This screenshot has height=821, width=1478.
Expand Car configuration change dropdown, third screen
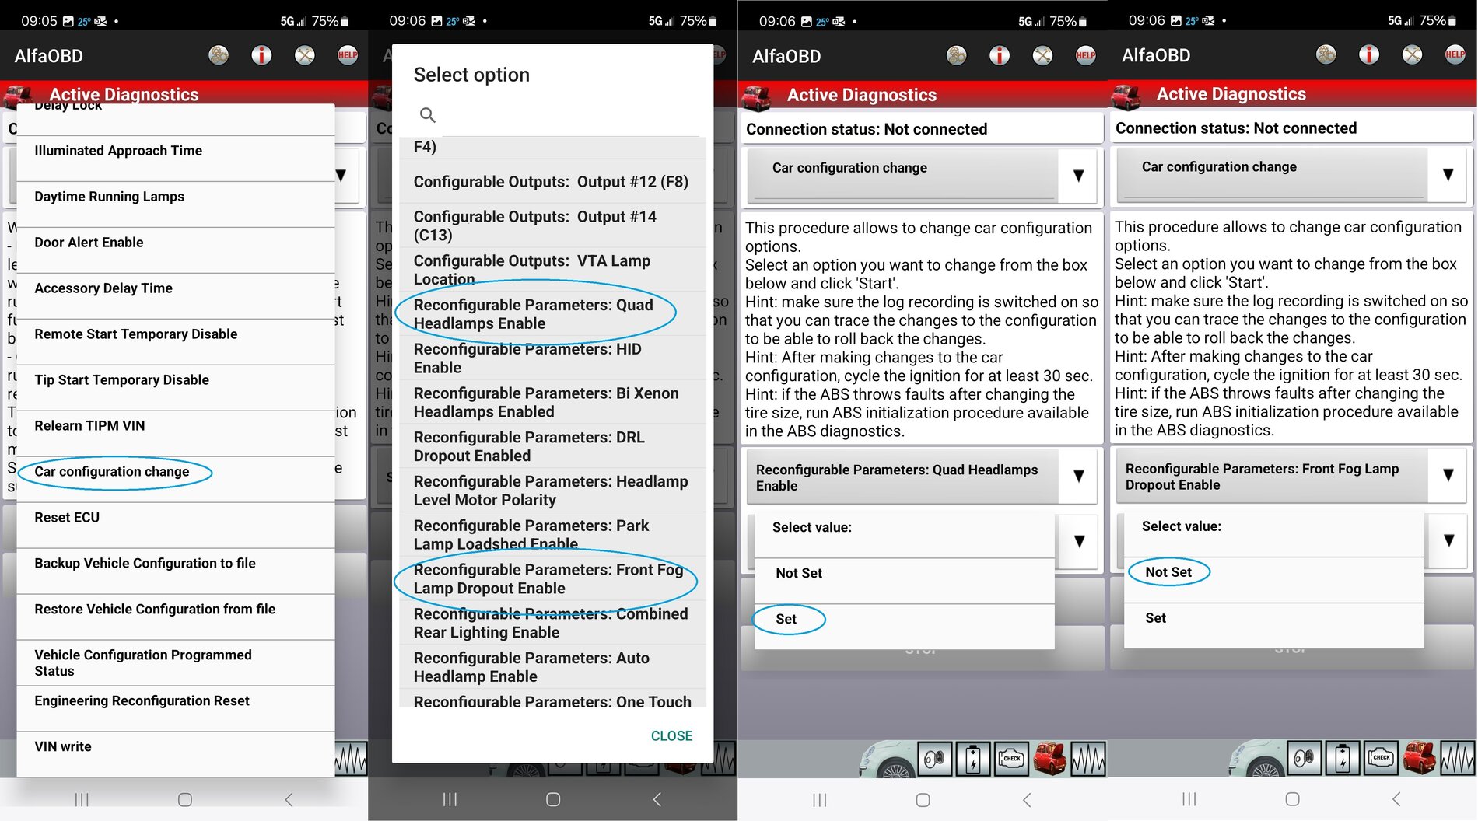1078,176
